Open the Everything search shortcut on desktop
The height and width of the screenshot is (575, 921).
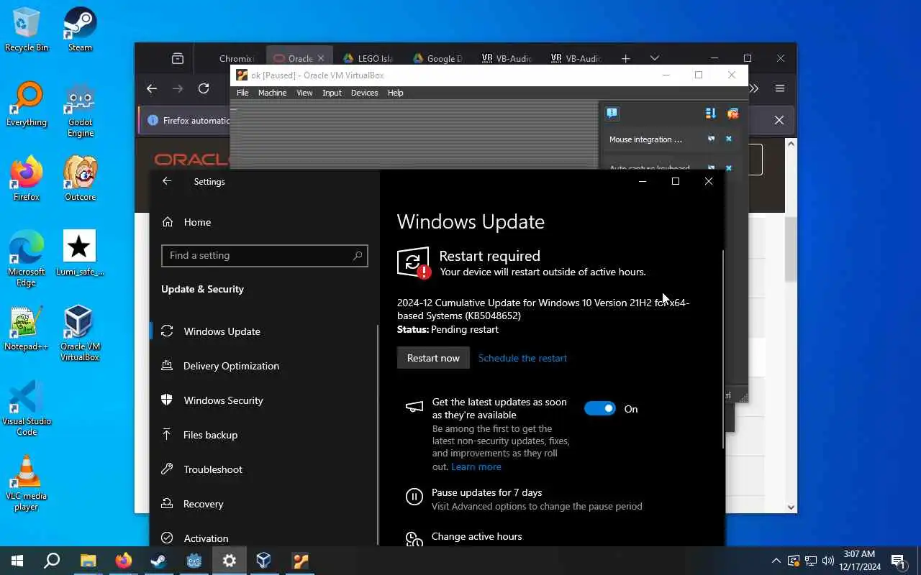click(27, 105)
